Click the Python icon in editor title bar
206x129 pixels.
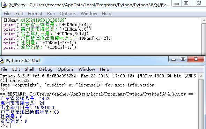point(4,5)
